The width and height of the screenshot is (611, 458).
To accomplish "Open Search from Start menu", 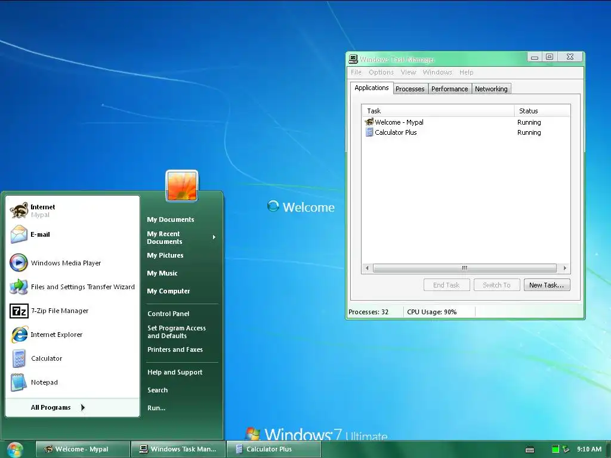I will [x=158, y=390].
